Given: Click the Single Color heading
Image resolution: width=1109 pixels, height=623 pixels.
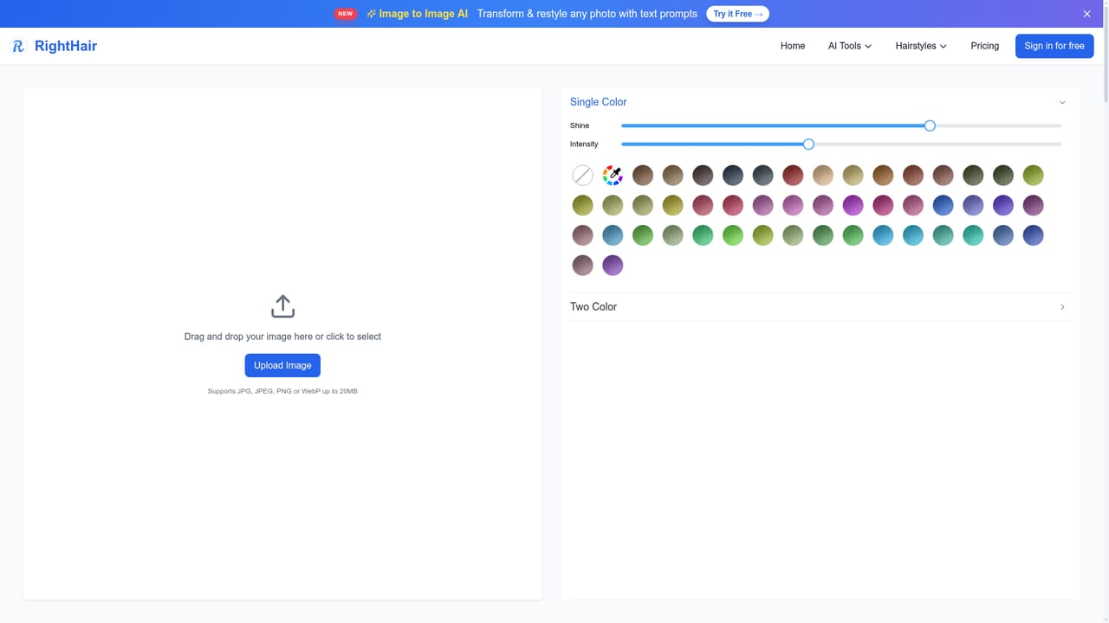Looking at the screenshot, I should click(598, 102).
